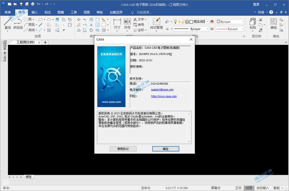Select the parallel lines tool icon
Viewport: 289px width, 191px height.
(40, 25)
